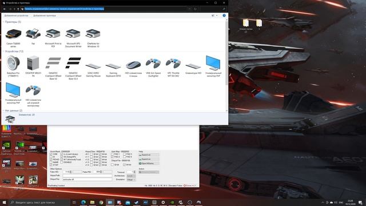Open the Emulation dropdown set to Virtual

[x=131, y=180]
